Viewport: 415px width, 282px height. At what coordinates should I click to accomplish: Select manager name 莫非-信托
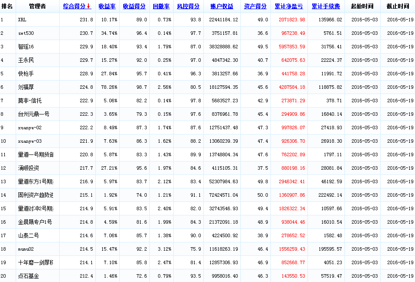(30, 101)
